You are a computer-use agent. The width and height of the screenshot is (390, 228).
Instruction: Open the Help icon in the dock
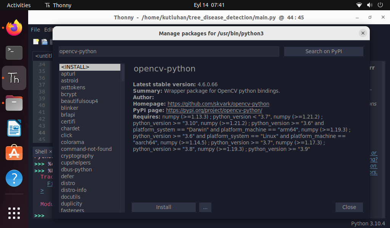(14, 178)
